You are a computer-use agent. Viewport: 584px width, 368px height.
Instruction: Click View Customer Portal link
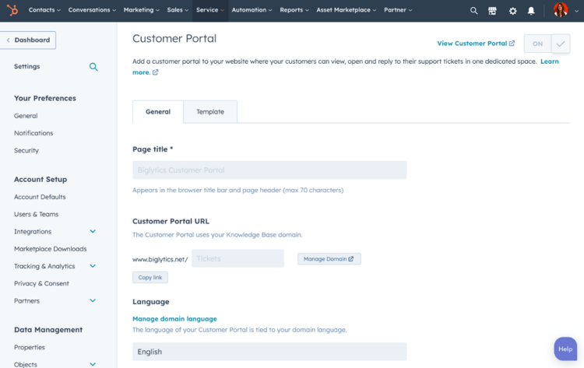476,44
